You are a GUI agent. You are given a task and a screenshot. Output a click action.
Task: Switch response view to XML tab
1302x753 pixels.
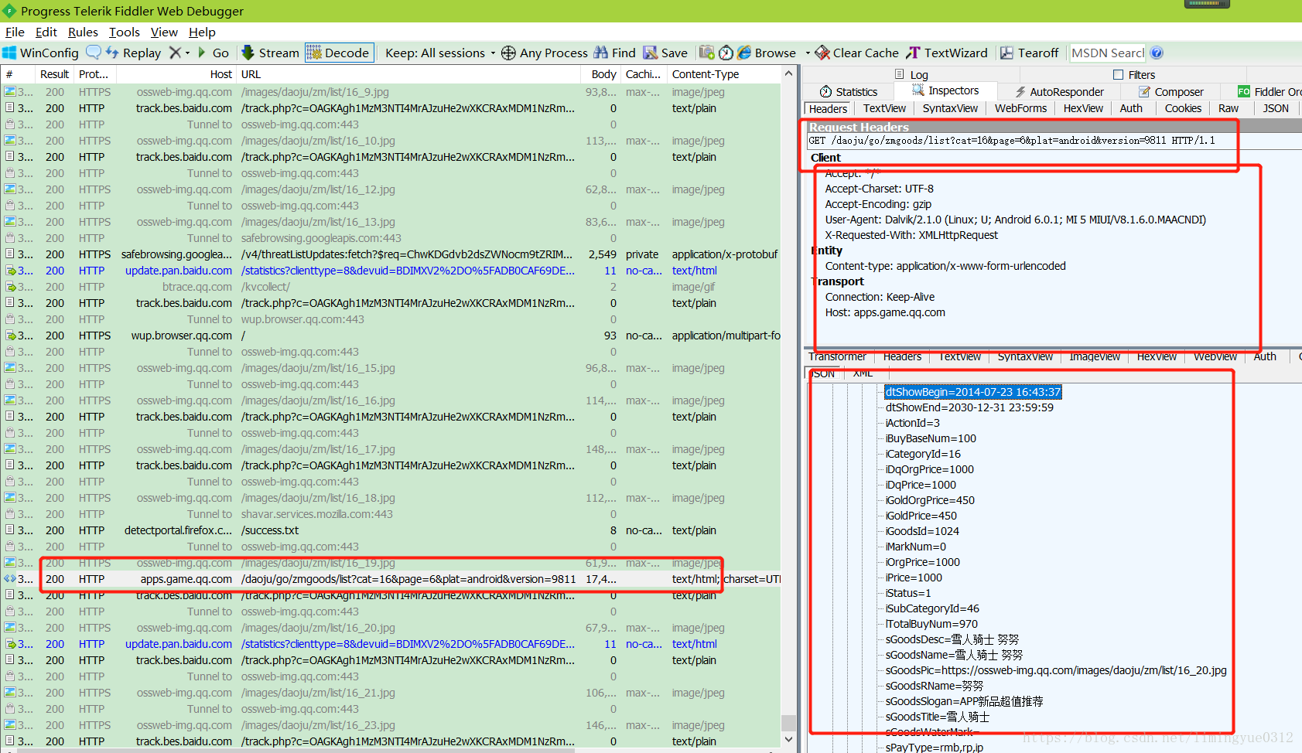863,373
